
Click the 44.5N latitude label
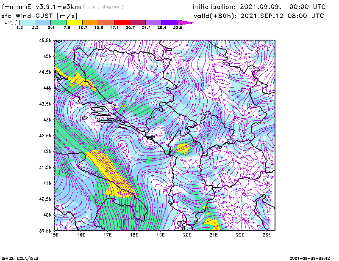(x=45, y=72)
